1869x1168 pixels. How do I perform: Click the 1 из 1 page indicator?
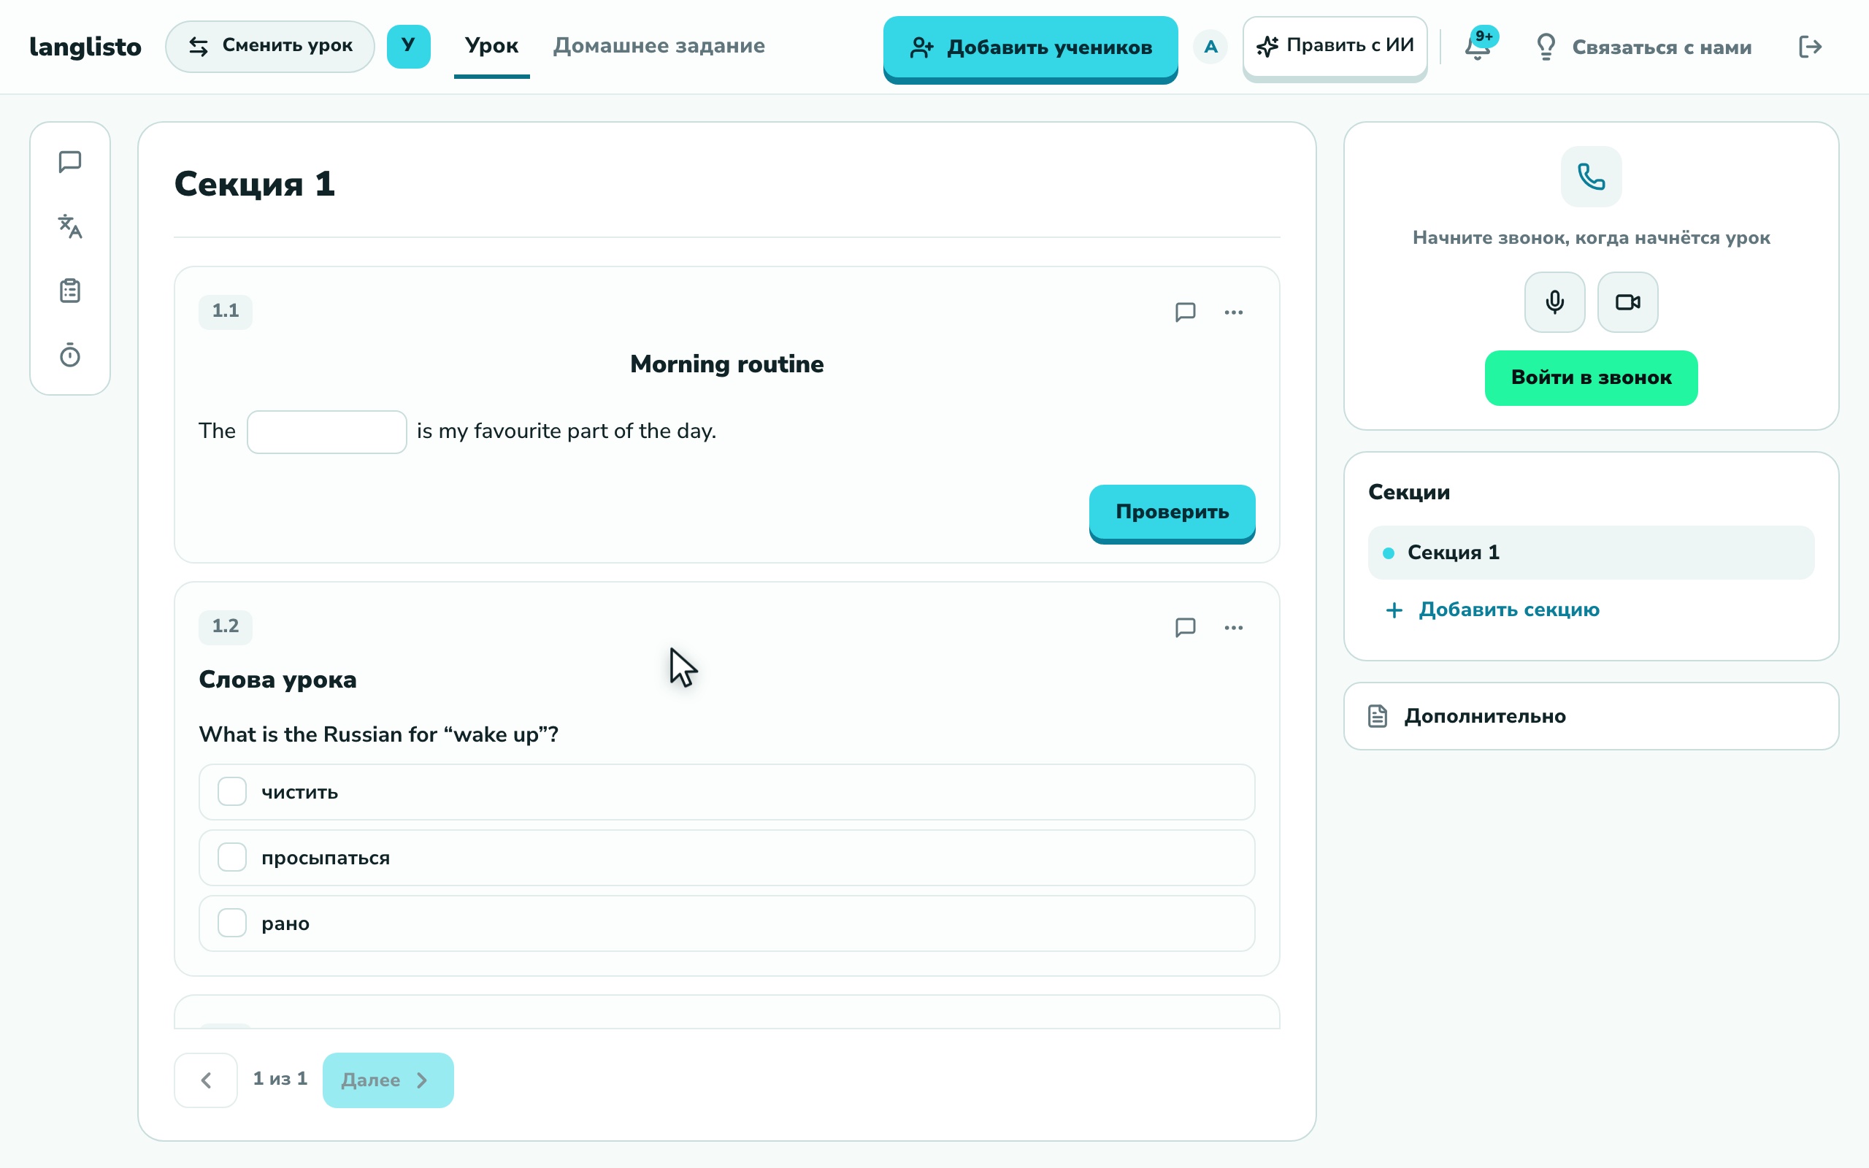tap(280, 1078)
